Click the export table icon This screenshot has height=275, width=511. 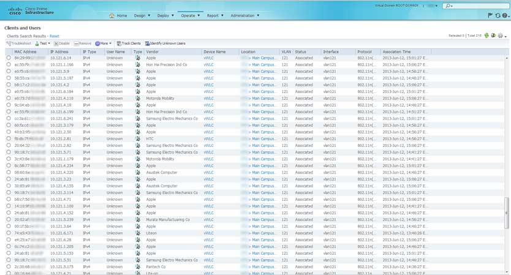pyautogui.click(x=493, y=36)
